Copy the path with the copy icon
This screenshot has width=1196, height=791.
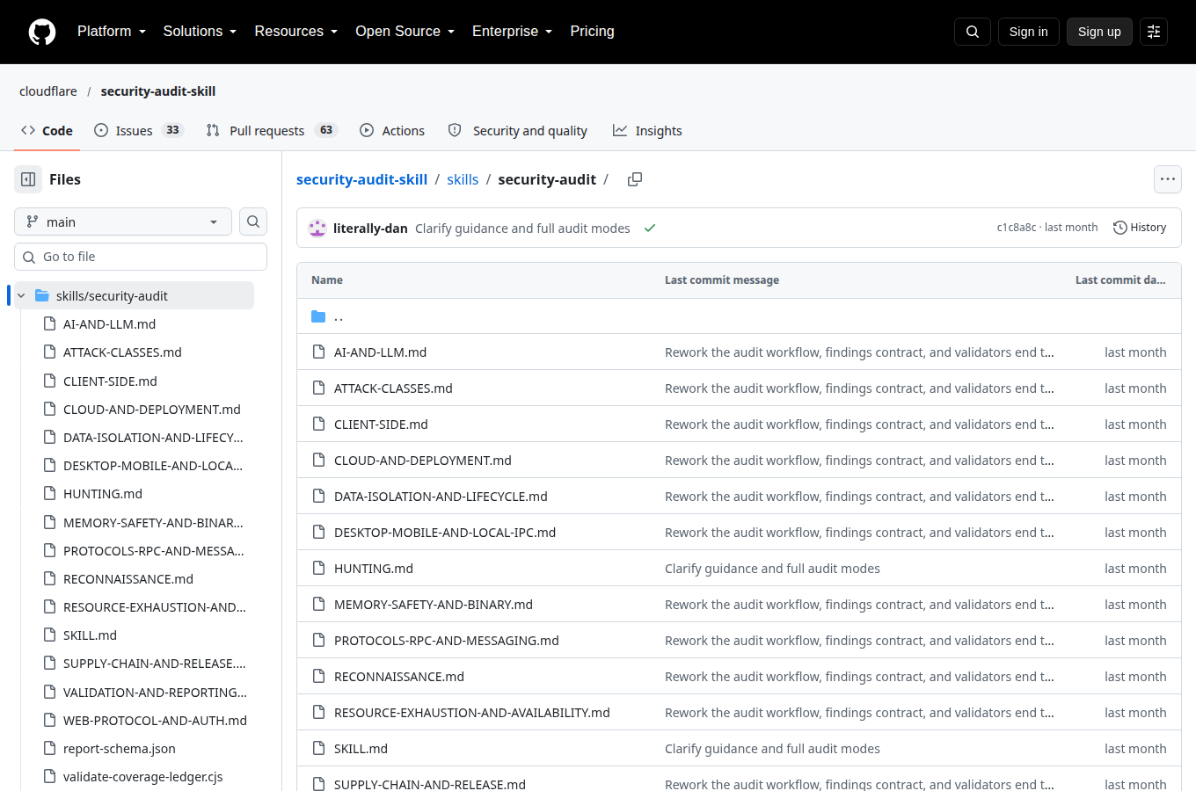635,179
